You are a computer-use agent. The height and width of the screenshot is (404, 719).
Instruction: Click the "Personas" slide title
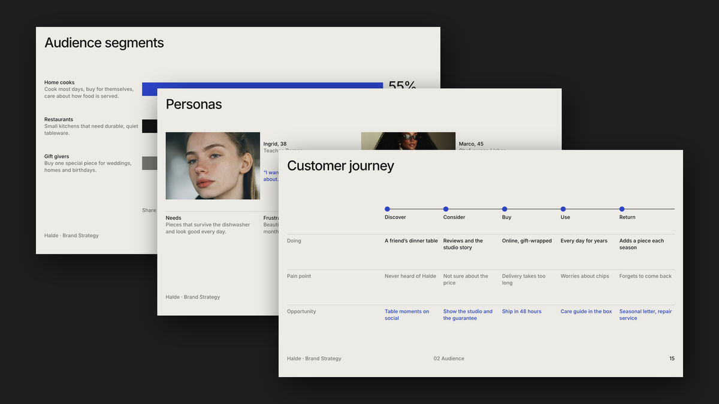tap(194, 104)
